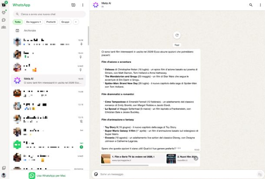The image size is (265, 179).
Task: Open source card '2. Nuovi film 2026'
Action: tap(183, 159)
